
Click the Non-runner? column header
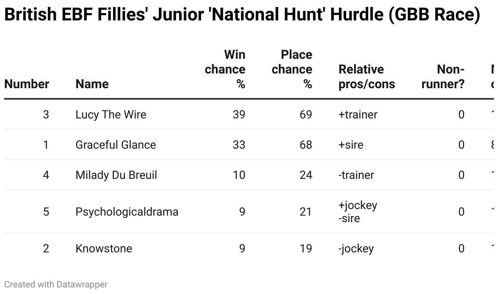443,77
